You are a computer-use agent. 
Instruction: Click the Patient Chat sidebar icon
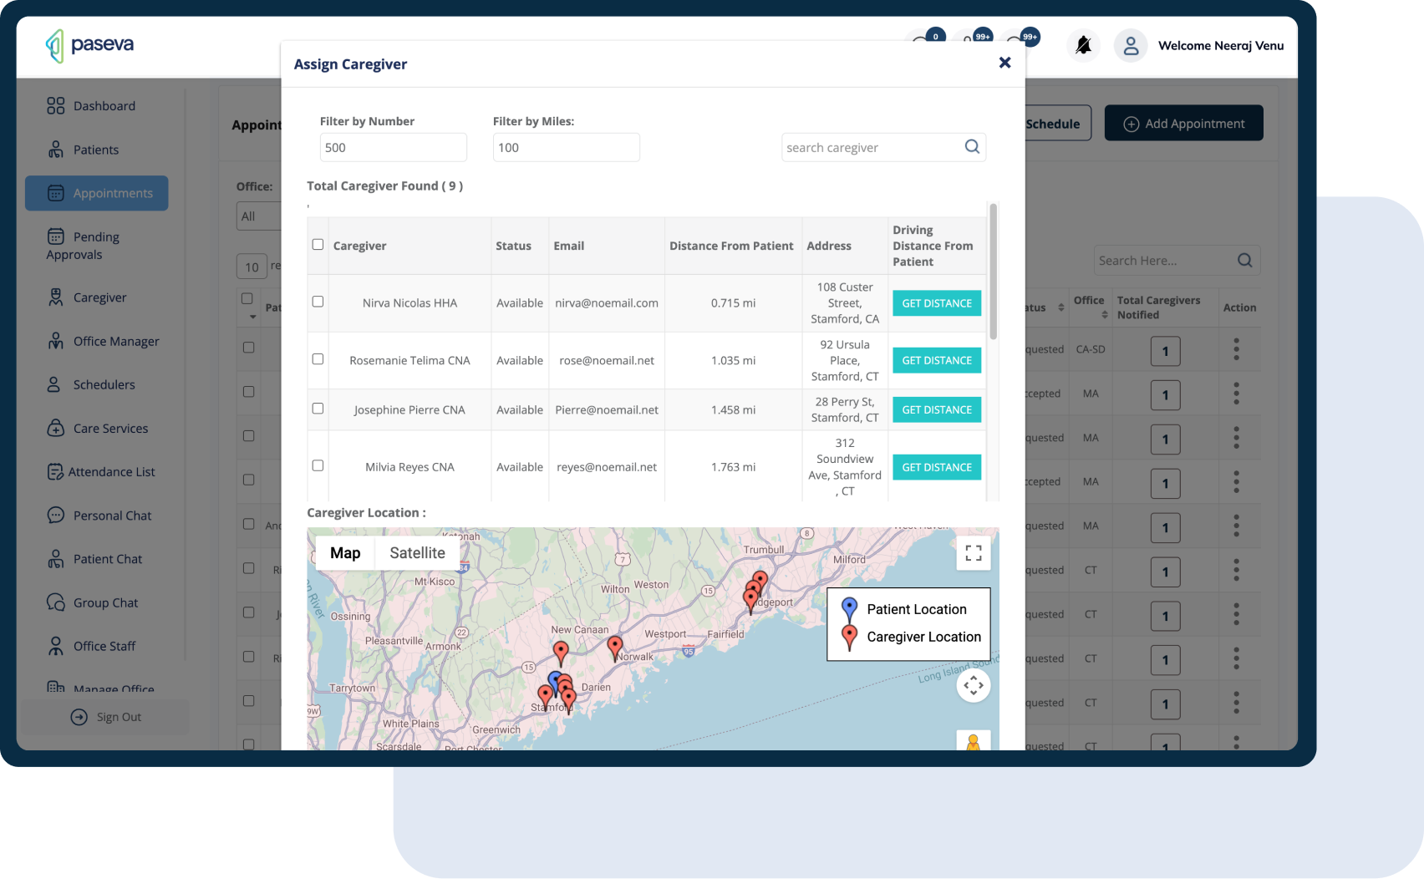click(x=55, y=559)
